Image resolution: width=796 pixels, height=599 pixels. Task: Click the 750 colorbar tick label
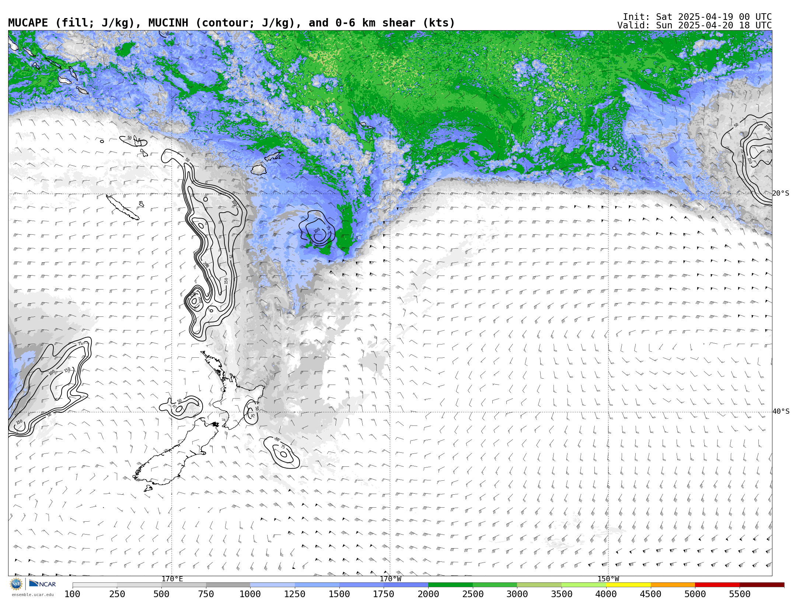point(206,594)
